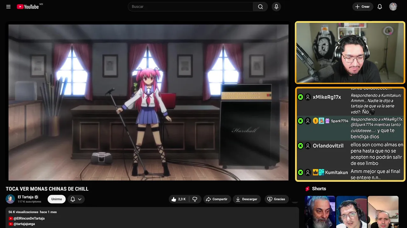
Task: Open the account avatar menu
Action: [x=393, y=7]
